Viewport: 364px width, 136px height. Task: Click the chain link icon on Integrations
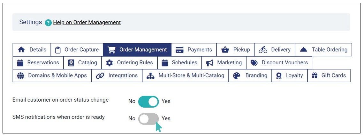100,76
